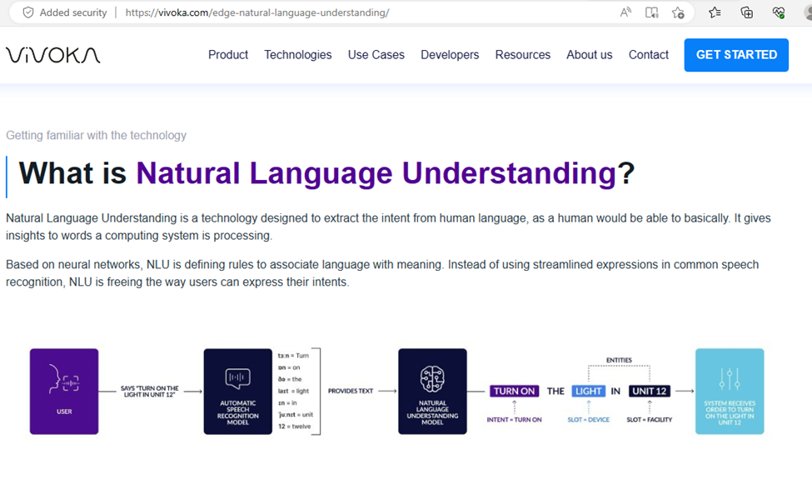Screen dimensions: 812x479
Task: Open the Product menu
Action: pos(228,55)
